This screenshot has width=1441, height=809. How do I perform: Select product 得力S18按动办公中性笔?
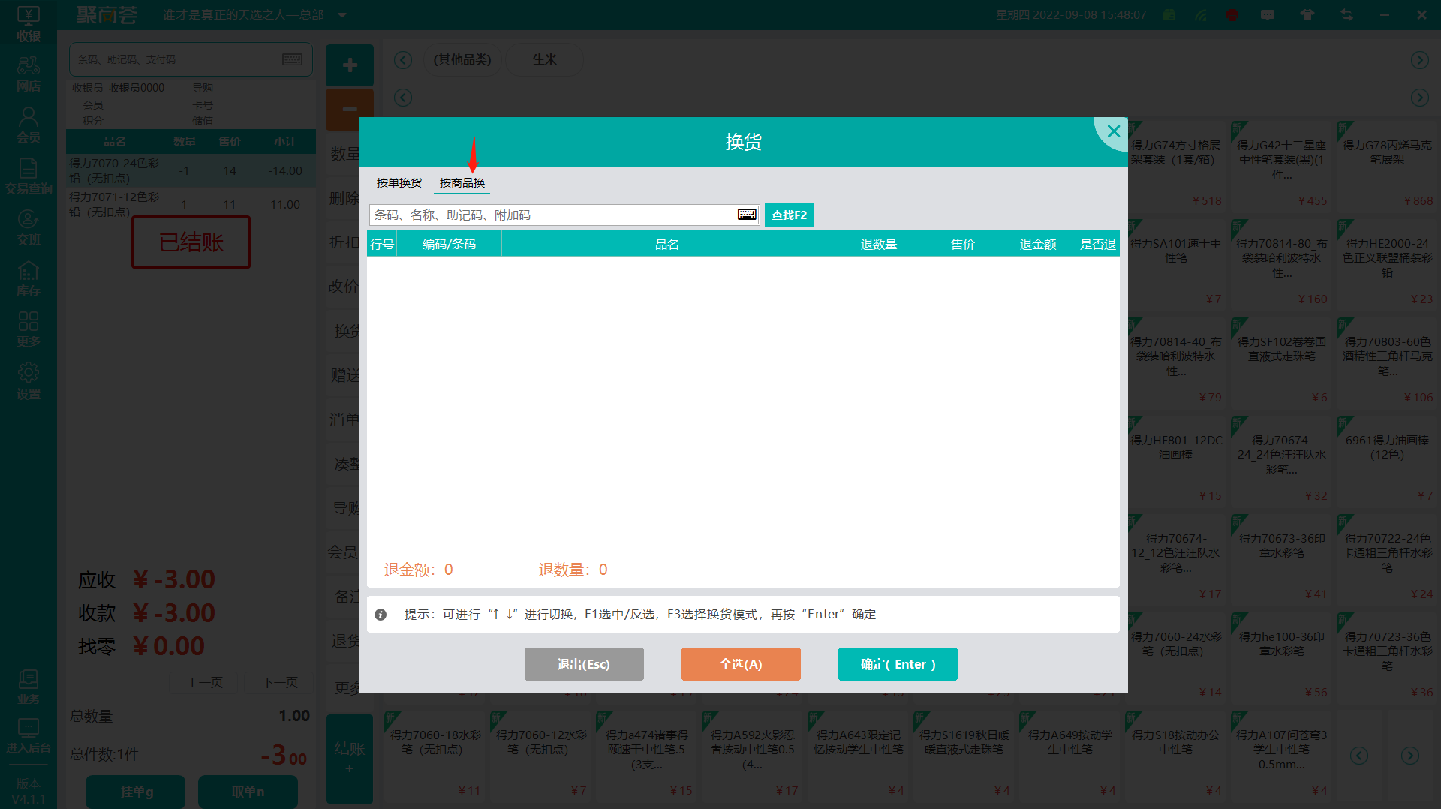pos(1175,756)
